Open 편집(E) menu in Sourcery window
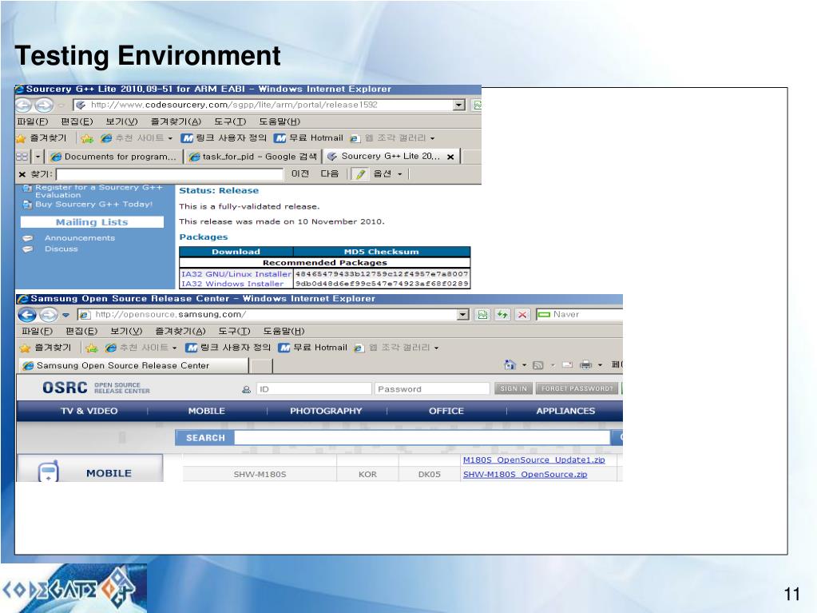Image resolution: width=817 pixels, height=613 pixels. pyautogui.click(x=77, y=121)
